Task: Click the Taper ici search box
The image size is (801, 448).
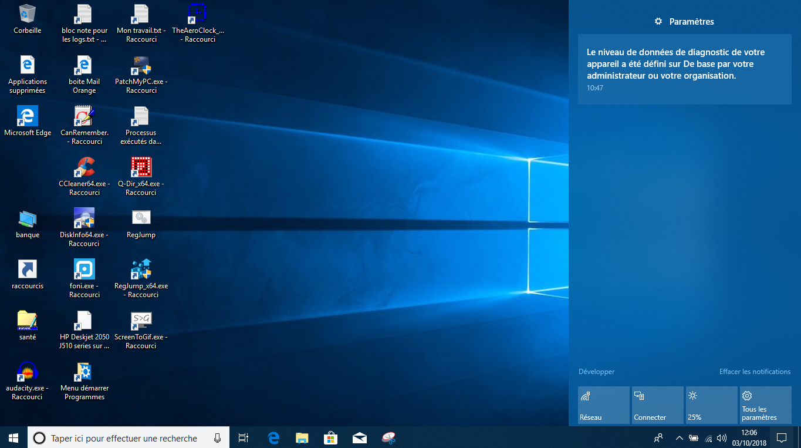Action: click(124, 438)
